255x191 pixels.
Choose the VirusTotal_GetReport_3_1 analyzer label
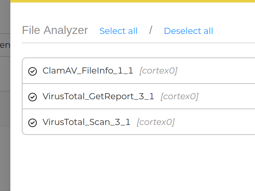[98, 96]
